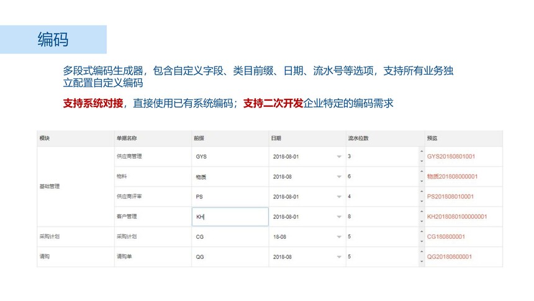
Task: Click the GYS prefix input field
Action: [230, 157]
